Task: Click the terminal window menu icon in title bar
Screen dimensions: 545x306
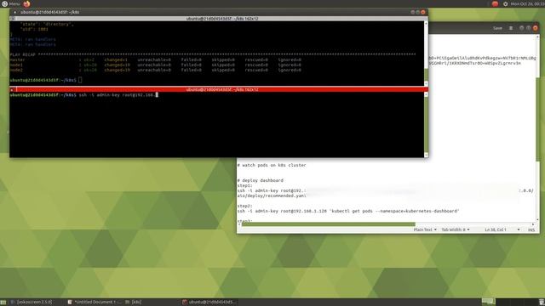Action: (x=15, y=12)
